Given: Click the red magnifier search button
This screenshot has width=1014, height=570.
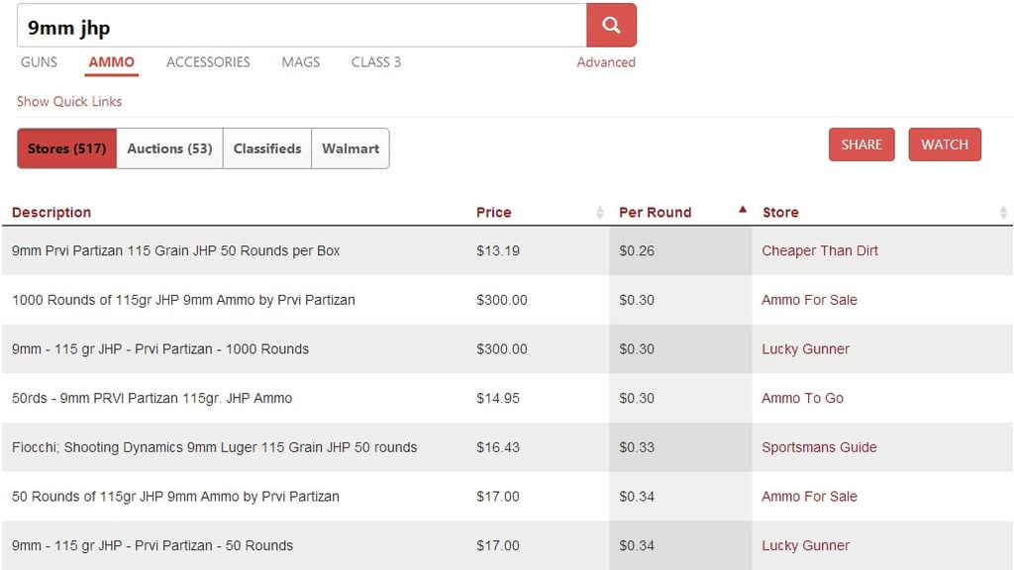Looking at the screenshot, I should (x=611, y=25).
